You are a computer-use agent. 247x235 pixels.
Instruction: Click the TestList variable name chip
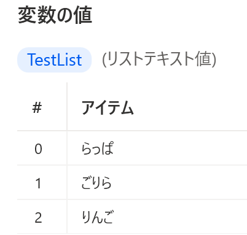point(54,60)
